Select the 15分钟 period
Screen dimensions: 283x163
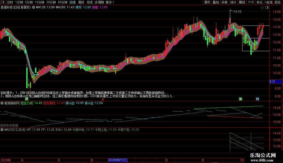click(x=40, y=2)
